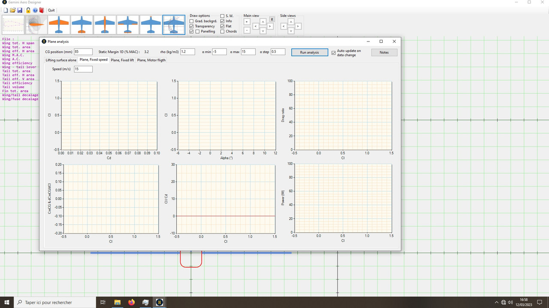The width and height of the screenshot is (549, 308).
Task: Move side views right with arrow
Action: pyautogui.click(x=298, y=26)
